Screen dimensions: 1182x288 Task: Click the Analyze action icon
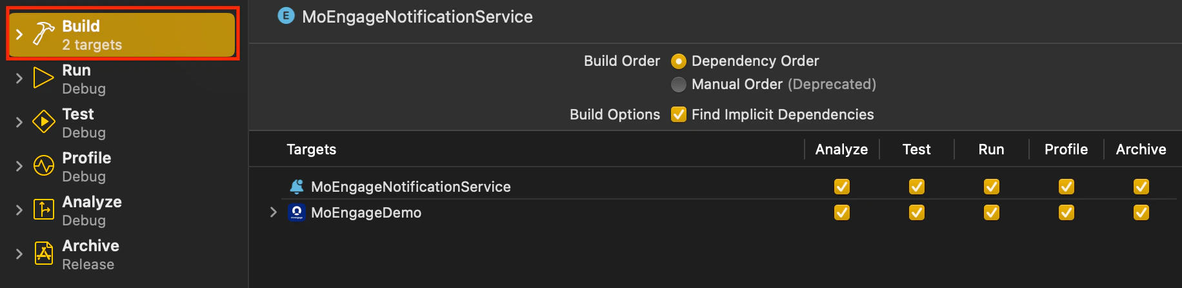pos(43,210)
